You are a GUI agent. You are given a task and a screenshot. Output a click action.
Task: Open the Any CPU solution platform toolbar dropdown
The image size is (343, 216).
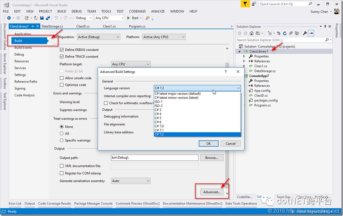110,18
